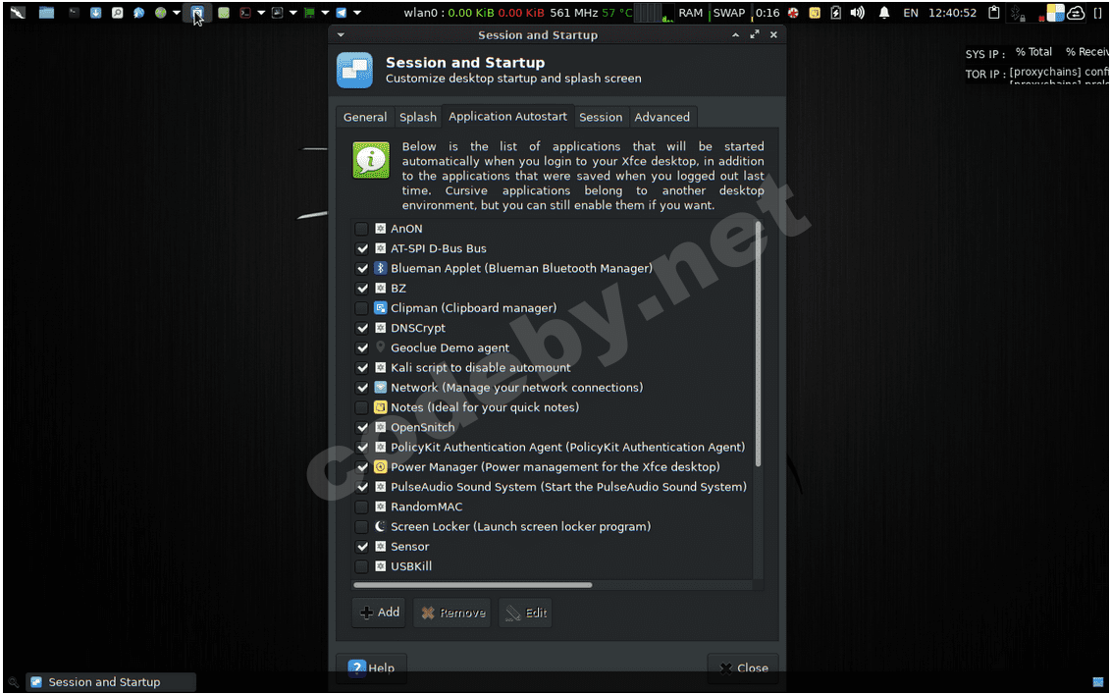Click the Session and Startup header icon

click(x=354, y=70)
